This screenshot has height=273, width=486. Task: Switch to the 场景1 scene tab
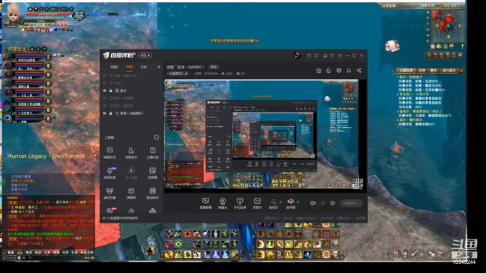[x=115, y=67]
